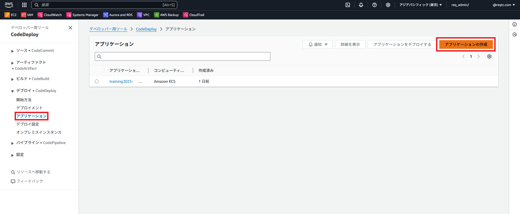Viewport: 520px width, 214px height.
Task: Open 開始方法 in sidebar
Action: click(x=24, y=100)
